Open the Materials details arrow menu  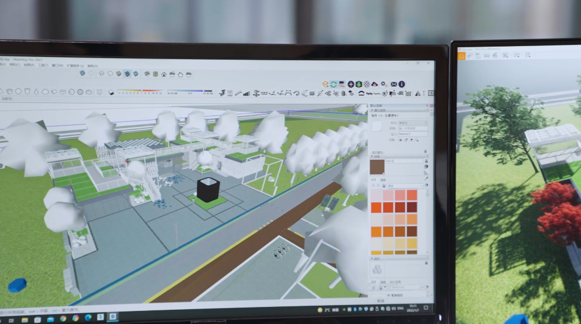click(426, 185)
